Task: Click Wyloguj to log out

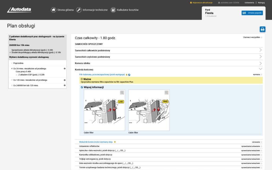Action: coord(261,3)
